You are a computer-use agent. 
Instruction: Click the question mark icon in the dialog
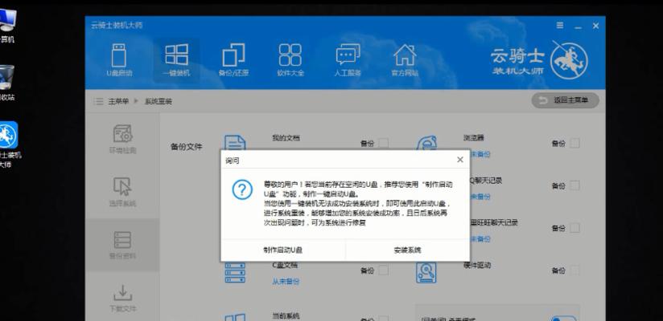pos(242,190)
